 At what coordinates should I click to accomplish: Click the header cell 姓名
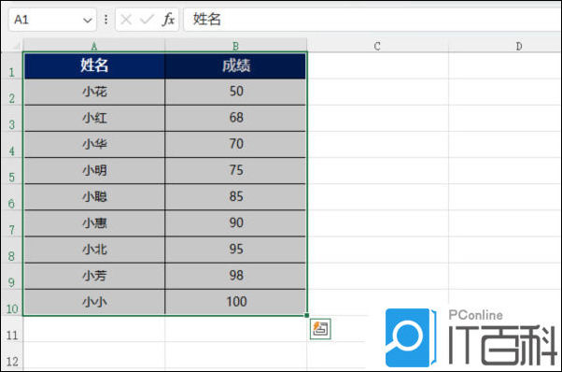[x=94, y=66]
